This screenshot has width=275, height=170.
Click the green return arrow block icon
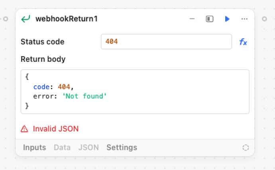pos(26,19)
